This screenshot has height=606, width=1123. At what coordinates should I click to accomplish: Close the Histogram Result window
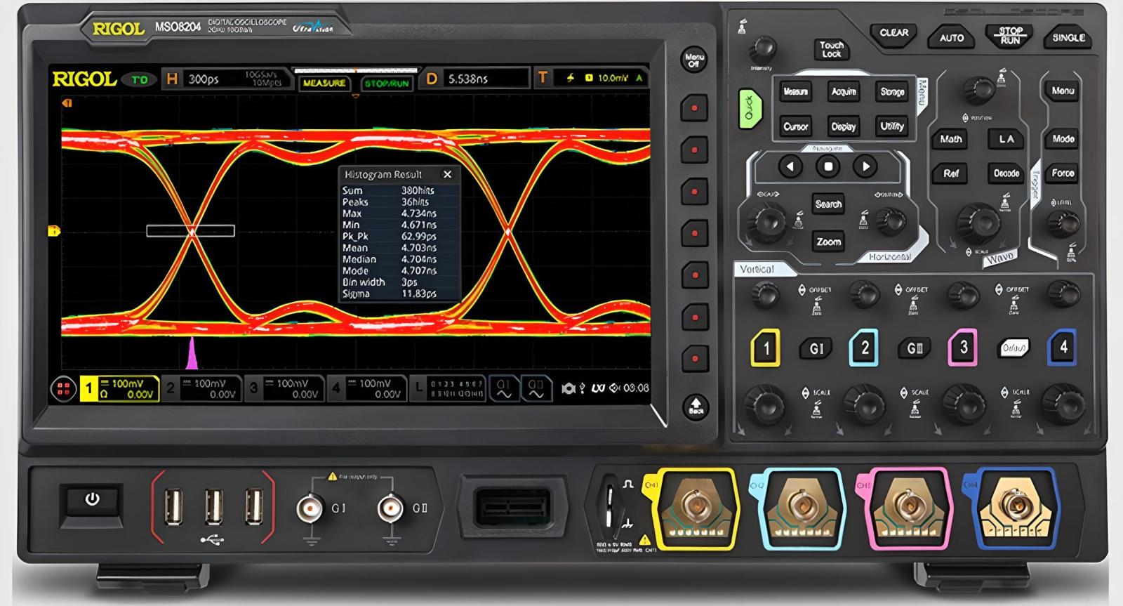point(447,174)
